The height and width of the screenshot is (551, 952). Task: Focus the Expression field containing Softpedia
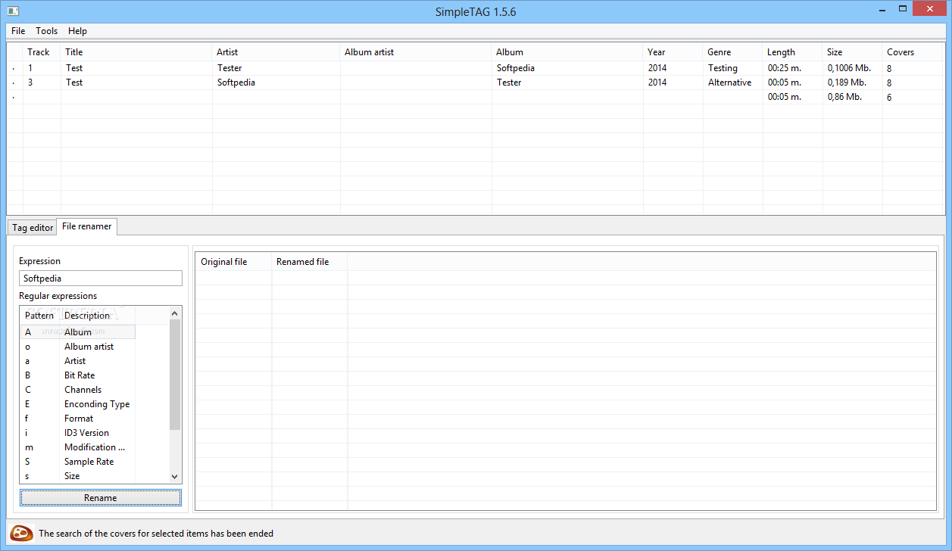coord(101,279)
